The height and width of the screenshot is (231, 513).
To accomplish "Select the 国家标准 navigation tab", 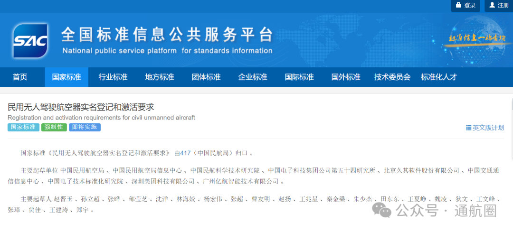I will 66,77.
